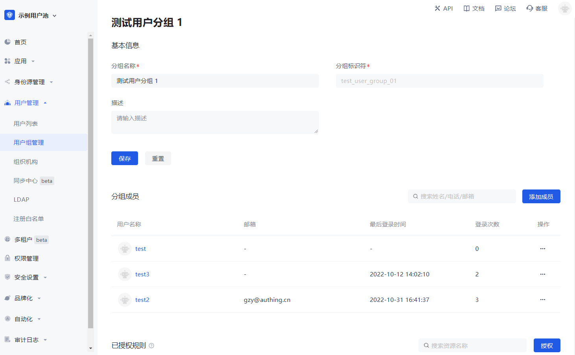Image resolution: width=575 pixels, height=355 pixels.
Task: Click the 描述 description text area
Action: (x=215, y=122)
